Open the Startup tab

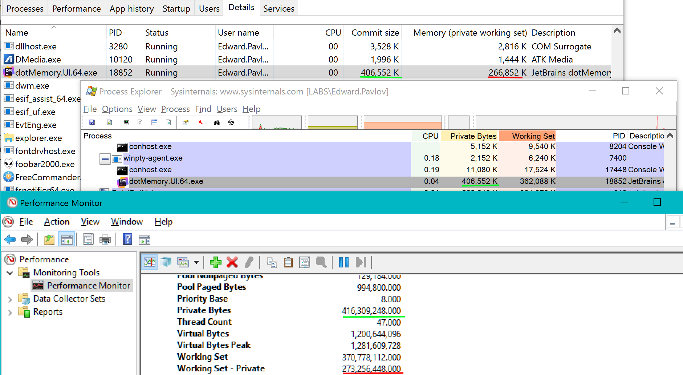pyautogui.click(x=176, y=8)
